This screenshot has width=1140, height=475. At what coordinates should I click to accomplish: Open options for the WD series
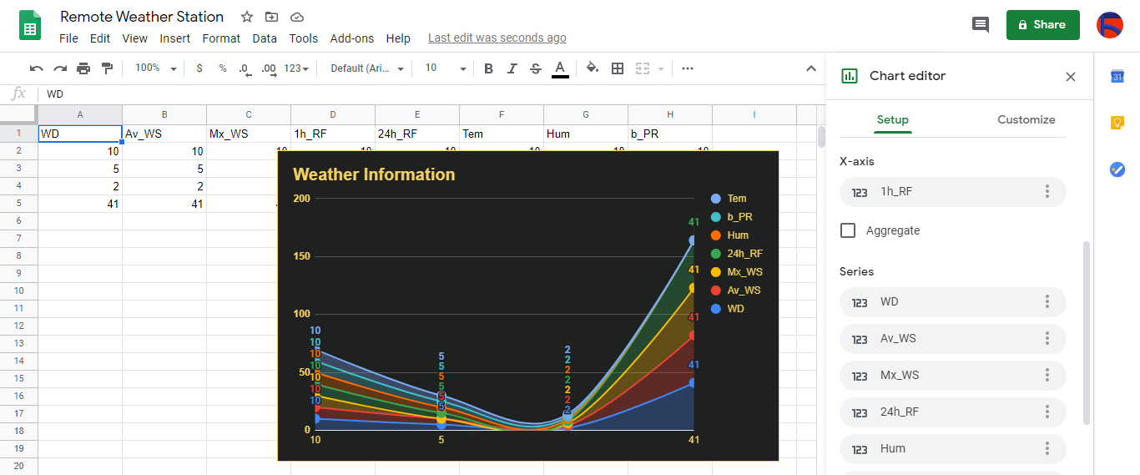tap(1047, 302)
